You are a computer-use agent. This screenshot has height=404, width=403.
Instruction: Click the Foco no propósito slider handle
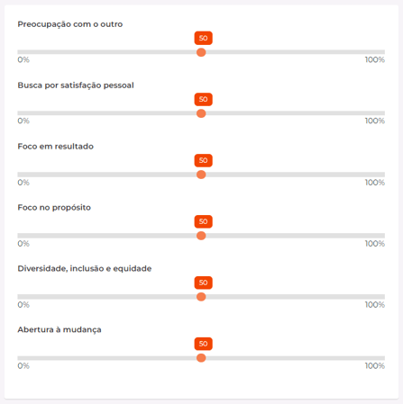point(201,236)
